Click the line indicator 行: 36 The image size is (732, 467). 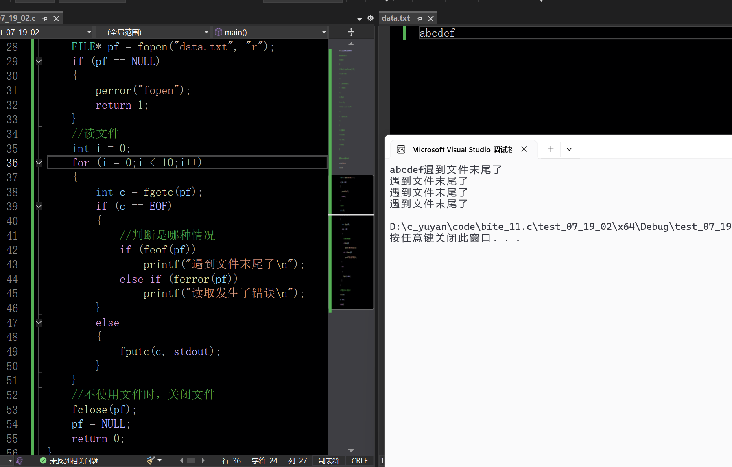tap(232, 461)
